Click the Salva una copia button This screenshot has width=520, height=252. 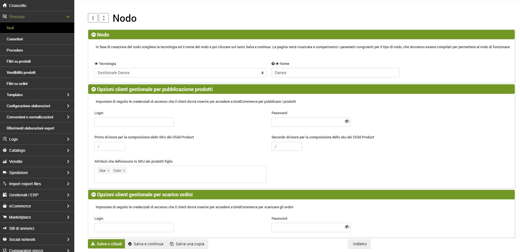[x=187, y=244]
